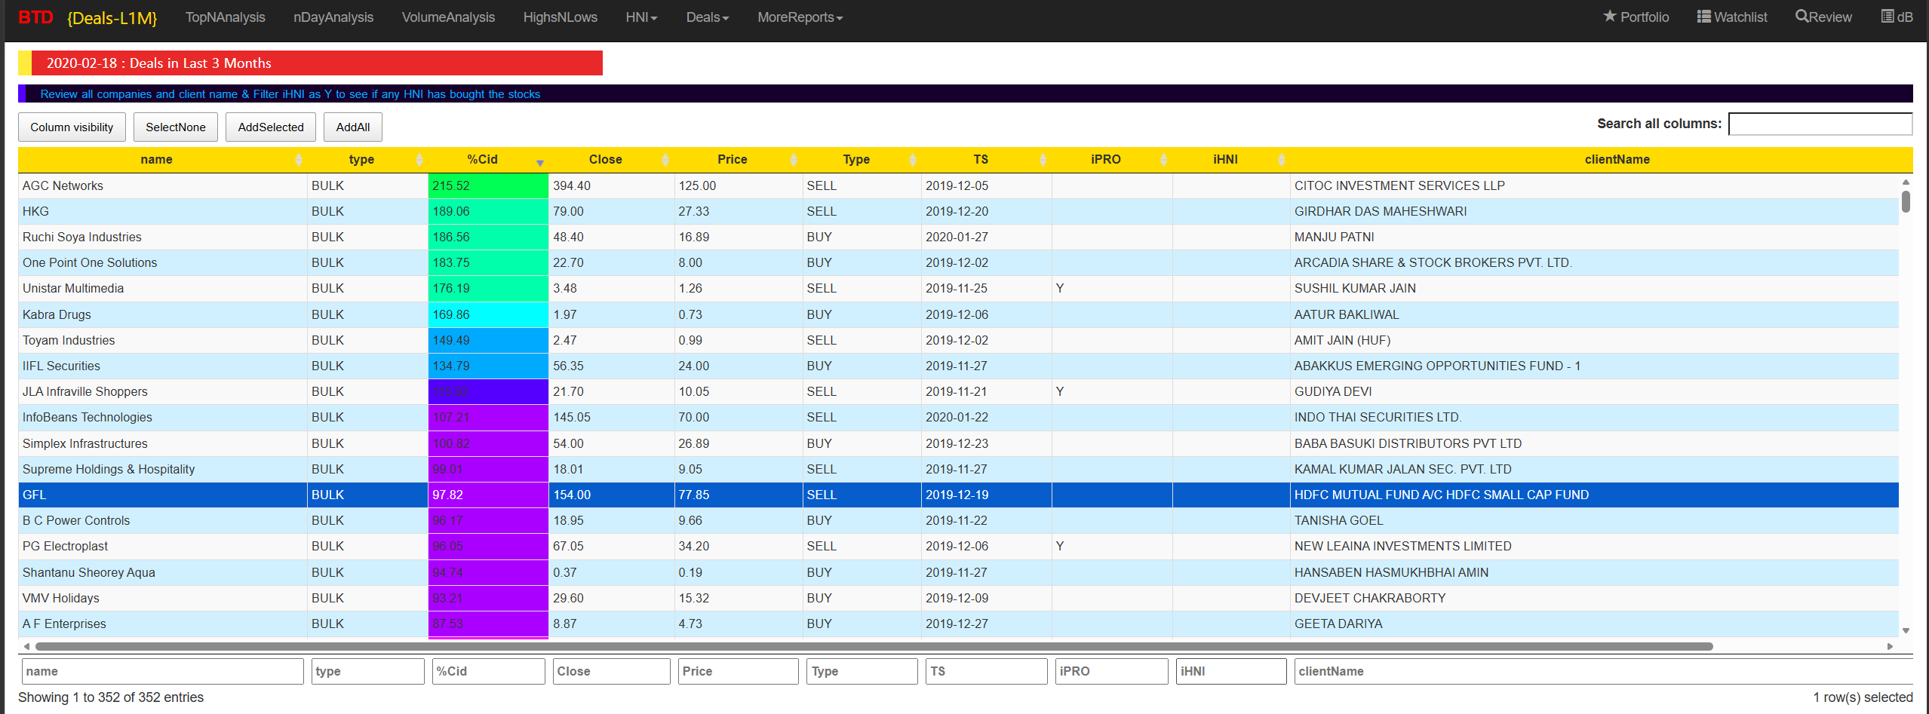
Task: Click the BTD logo link
Action: [35, 17]
